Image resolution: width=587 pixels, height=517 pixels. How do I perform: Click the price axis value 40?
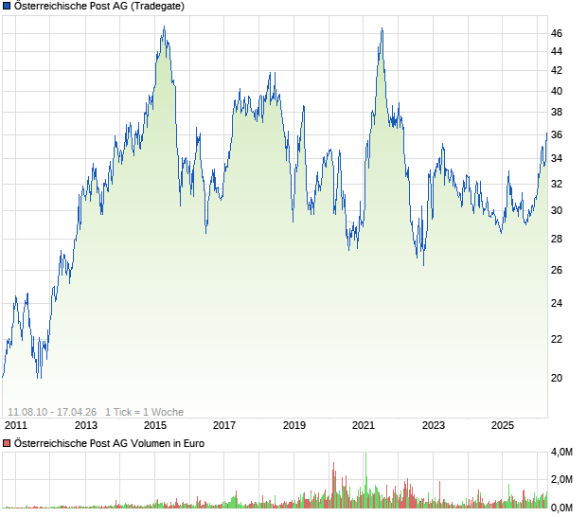click(557, 91)
